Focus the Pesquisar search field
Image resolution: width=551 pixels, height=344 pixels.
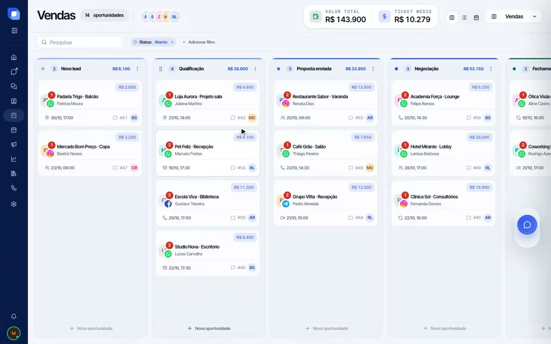pos(80,42)
